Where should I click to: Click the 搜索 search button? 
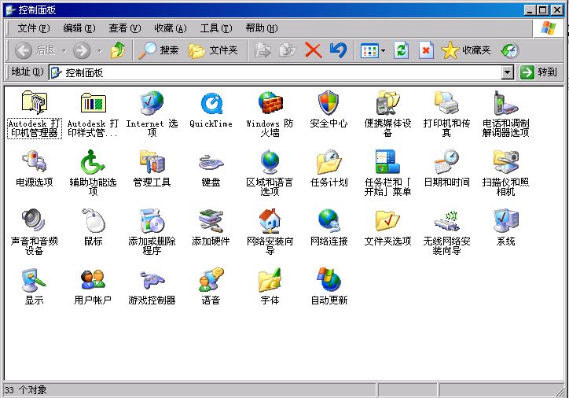[159, 50]
